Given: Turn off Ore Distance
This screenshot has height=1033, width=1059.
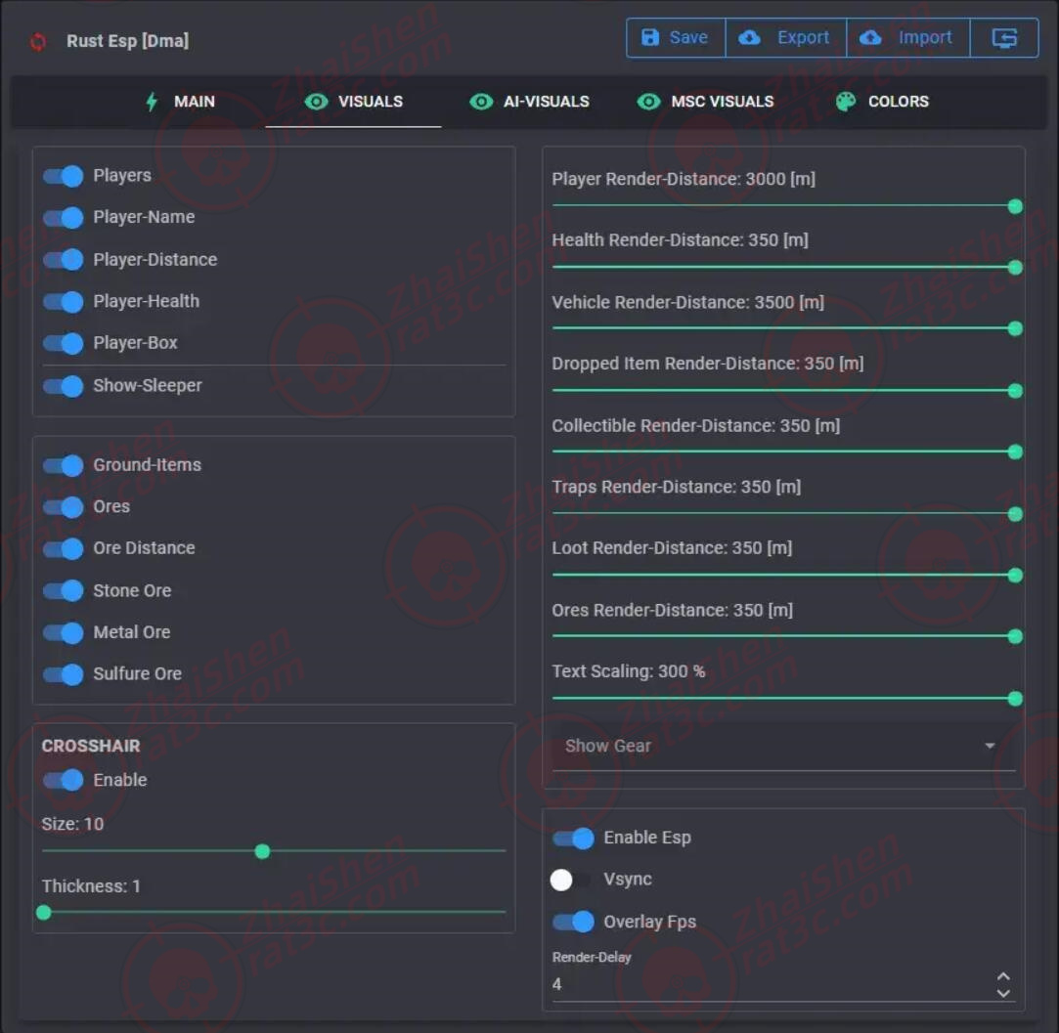Looking at the screenshot, I should (64, 549).
